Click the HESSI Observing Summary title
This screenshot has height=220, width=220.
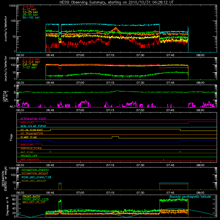tap(117, 2)
